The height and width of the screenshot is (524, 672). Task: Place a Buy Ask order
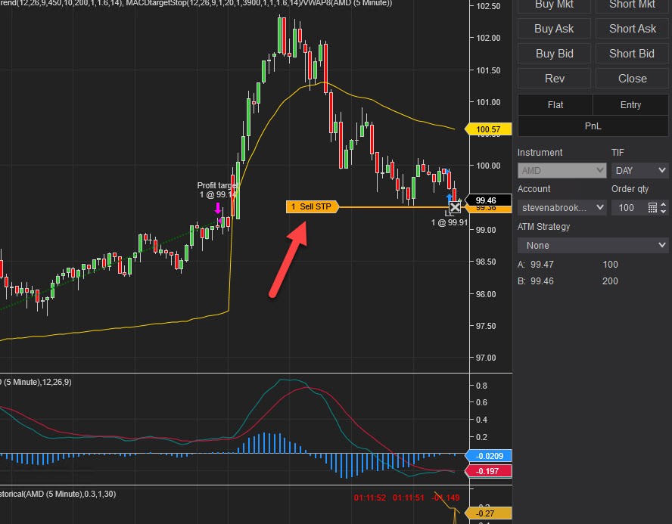click(554, 29)
